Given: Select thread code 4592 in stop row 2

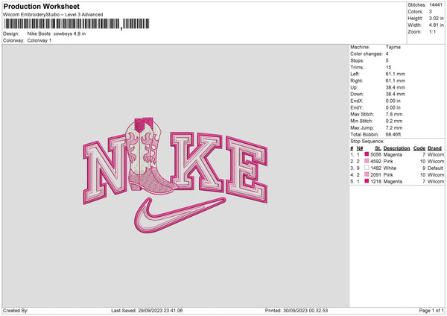Looking at the screenshot, I should (375, 162).
